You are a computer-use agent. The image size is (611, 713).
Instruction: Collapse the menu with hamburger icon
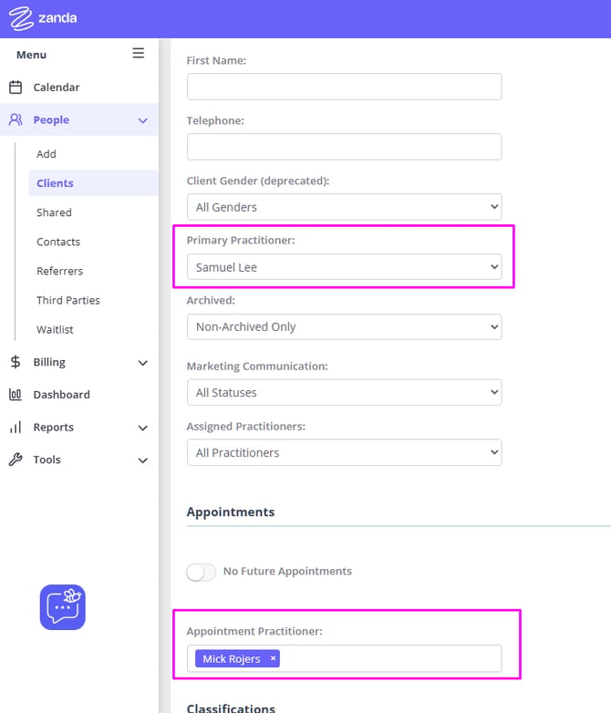click(139, 53)
